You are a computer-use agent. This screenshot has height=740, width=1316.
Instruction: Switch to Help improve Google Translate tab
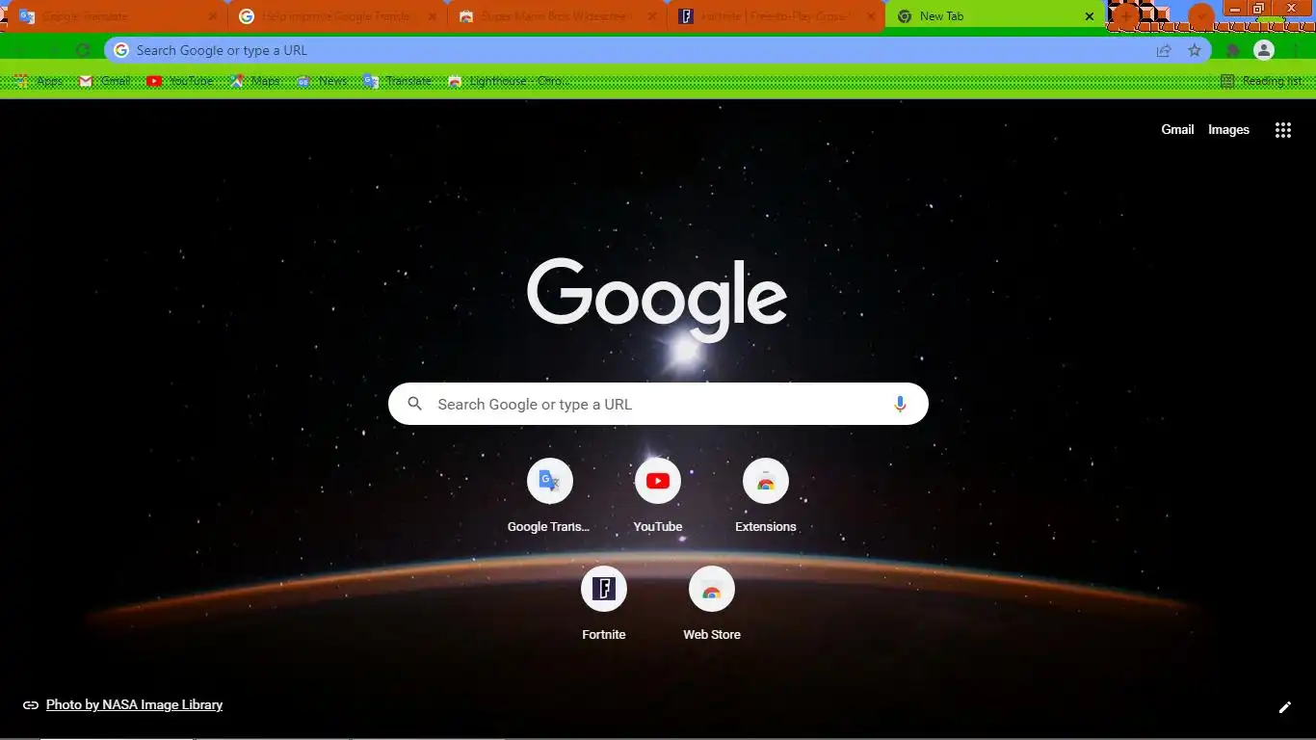pyautogui.click(x=337, y=16)
